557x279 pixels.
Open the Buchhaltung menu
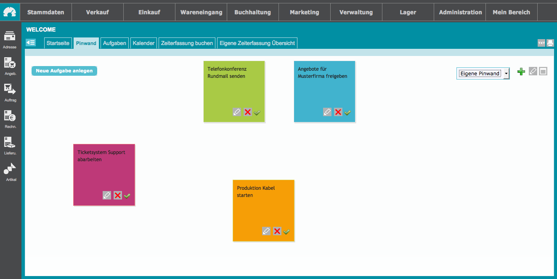253,12
